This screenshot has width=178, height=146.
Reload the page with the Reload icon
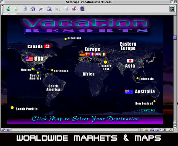pyautogui.click(x=25, y=9)
